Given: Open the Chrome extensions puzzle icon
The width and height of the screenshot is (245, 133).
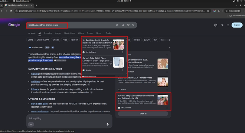Looking at the screenshot, I should (x=219, y=11).
